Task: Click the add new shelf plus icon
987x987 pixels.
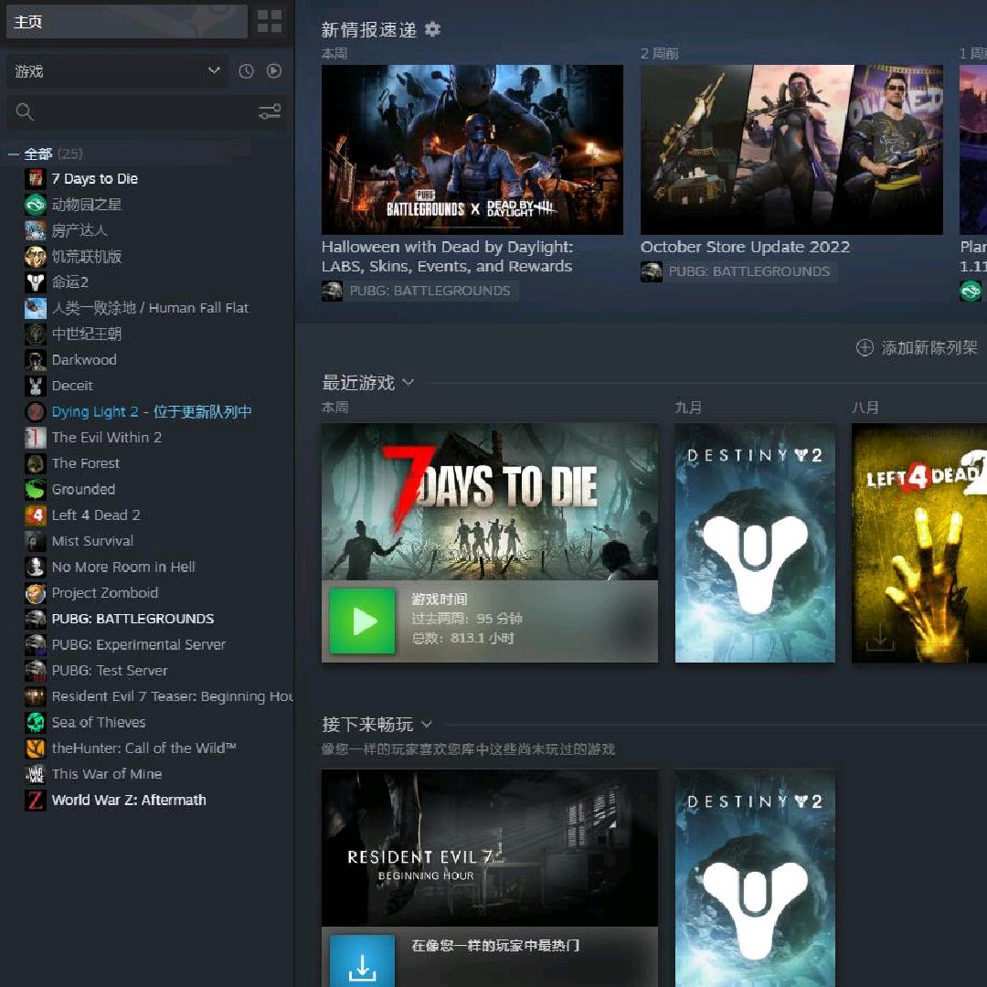Action: 864,347
